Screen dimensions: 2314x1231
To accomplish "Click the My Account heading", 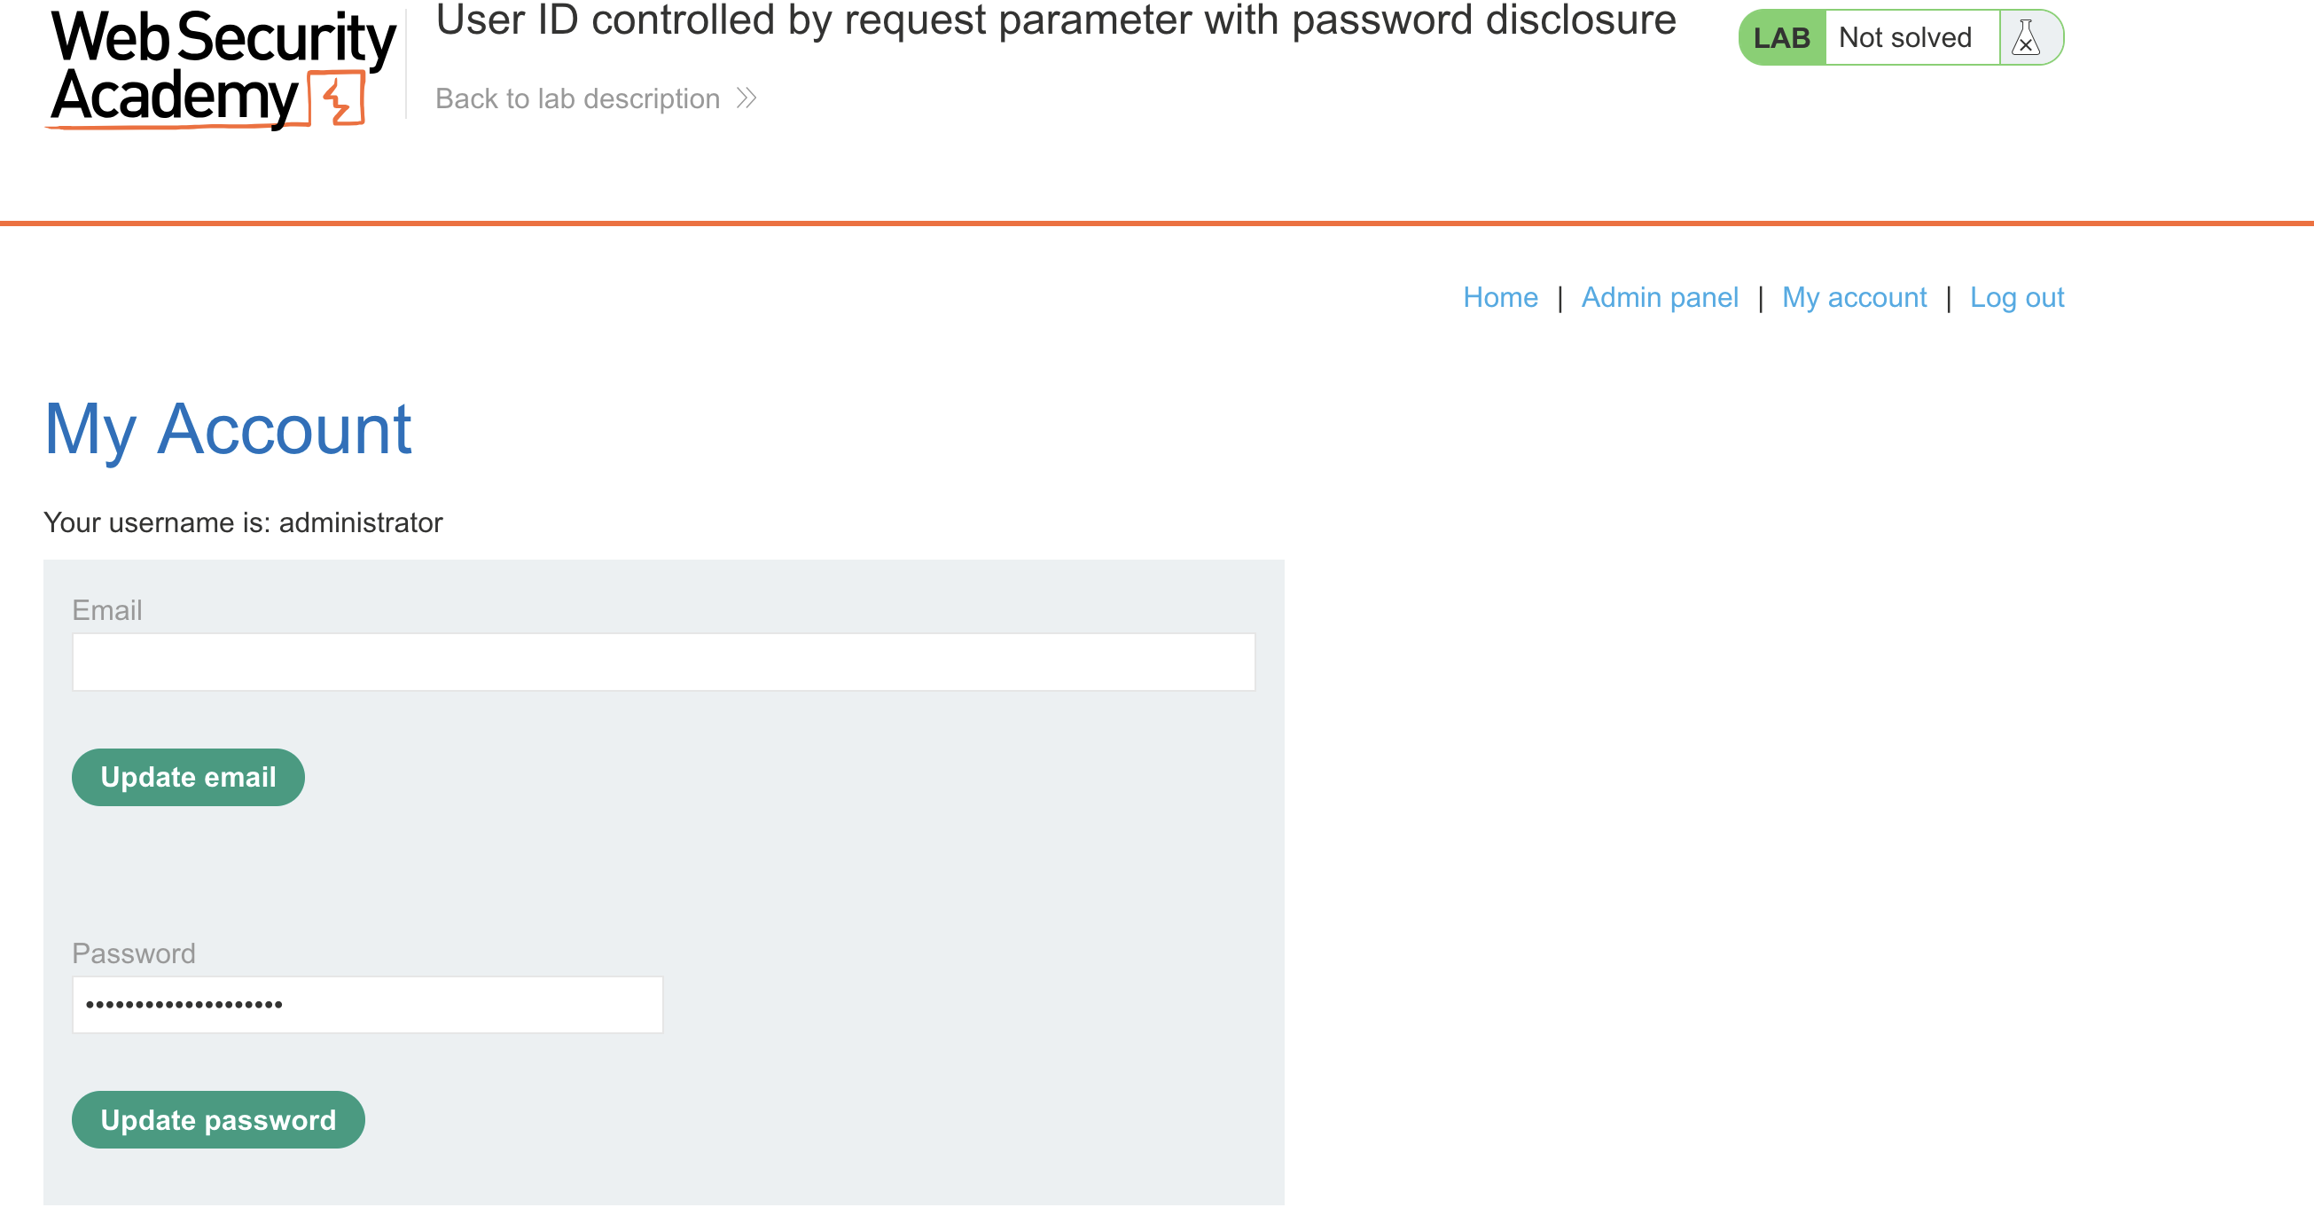I will click(x=227, y=429).
